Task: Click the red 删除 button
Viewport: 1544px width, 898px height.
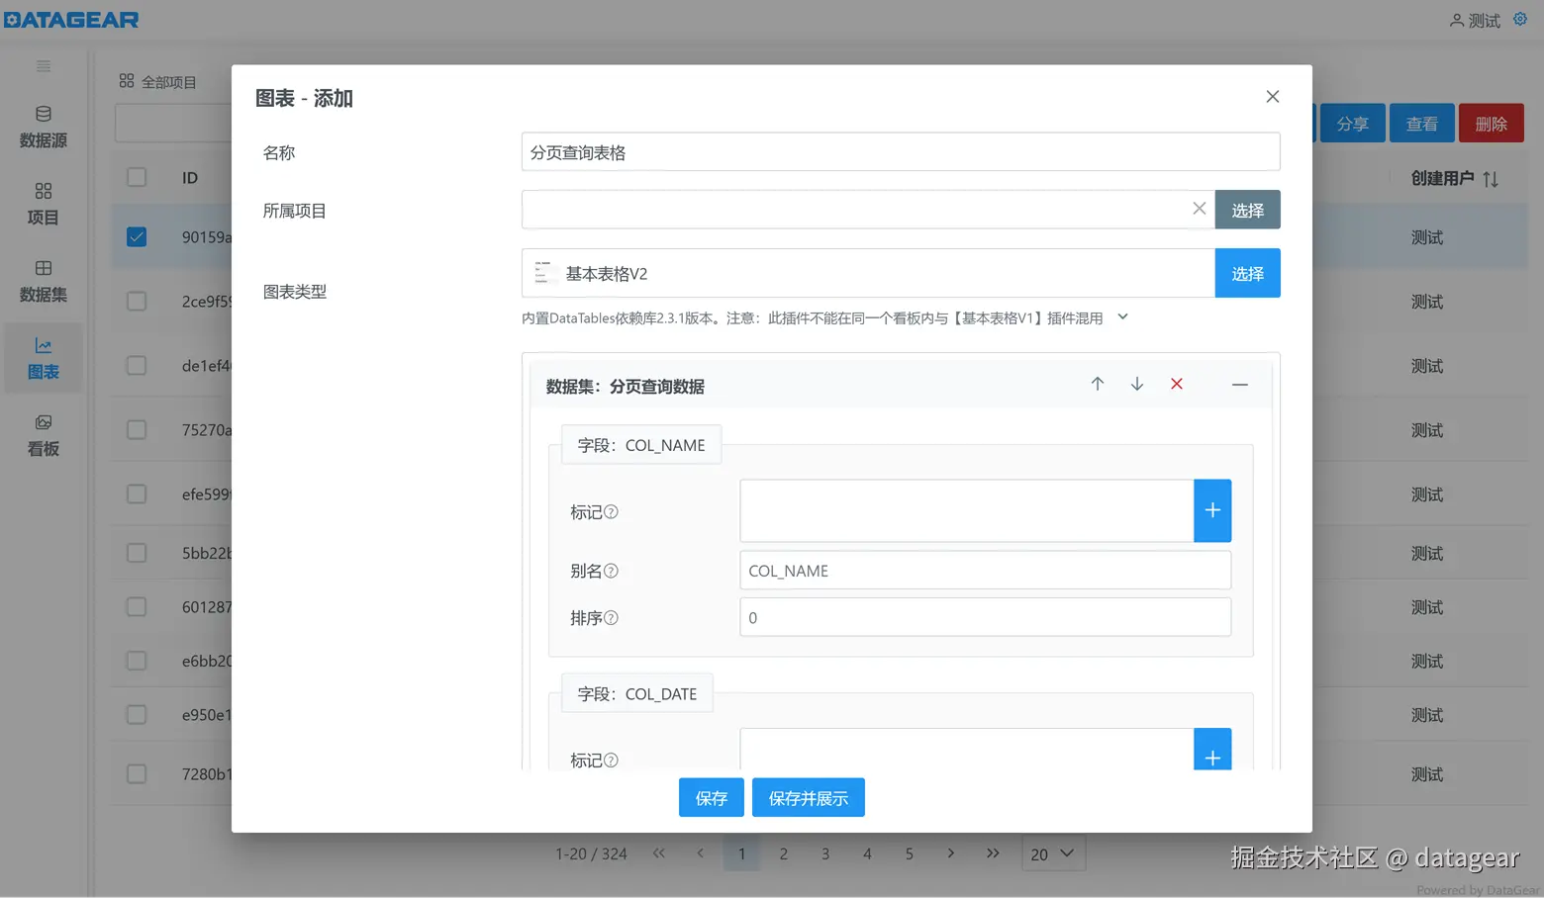Action: pos(1492,124)
